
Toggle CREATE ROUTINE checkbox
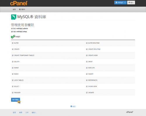coord(87,49)
